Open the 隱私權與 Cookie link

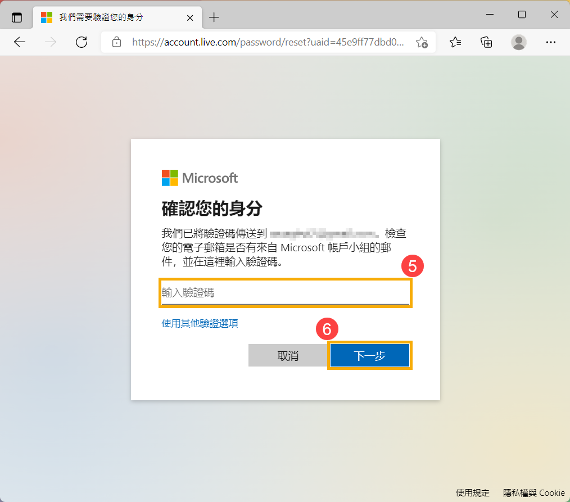point(533,492)
